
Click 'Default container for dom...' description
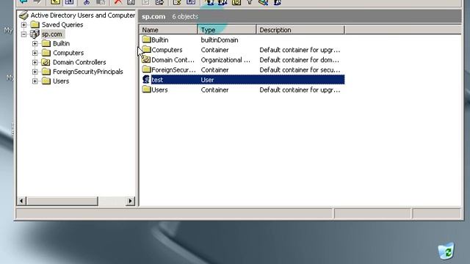click(299, 60)
